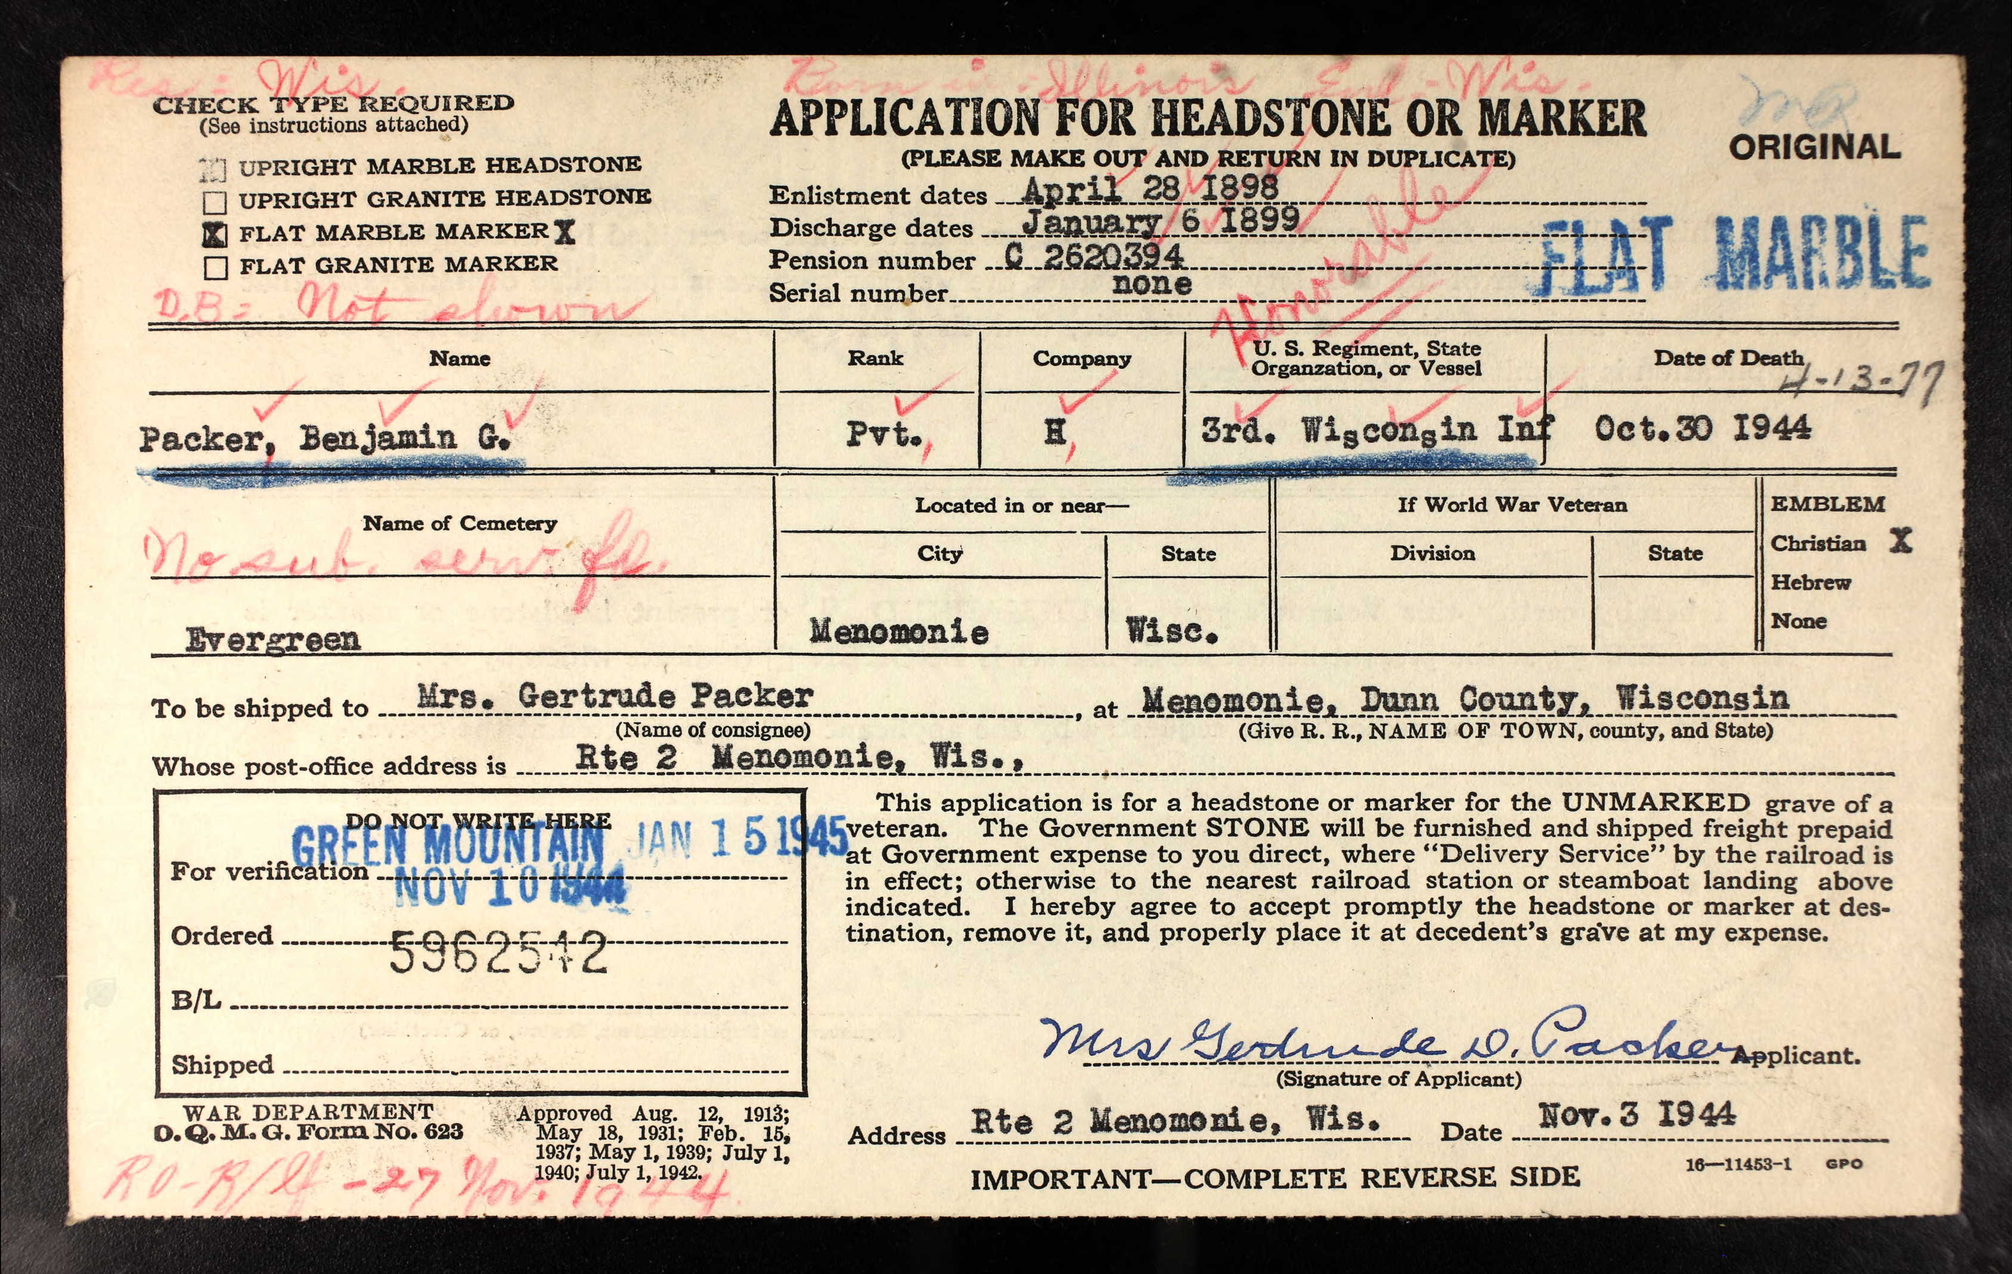
Task: Click the enlistment date April 28 1898
Action: point(1151,188)
